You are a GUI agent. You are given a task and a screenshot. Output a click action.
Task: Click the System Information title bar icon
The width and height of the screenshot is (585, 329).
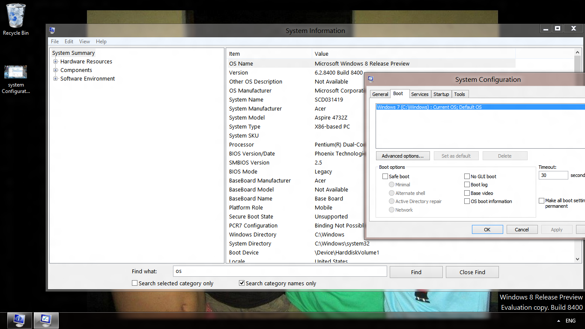tap(52, 30)
